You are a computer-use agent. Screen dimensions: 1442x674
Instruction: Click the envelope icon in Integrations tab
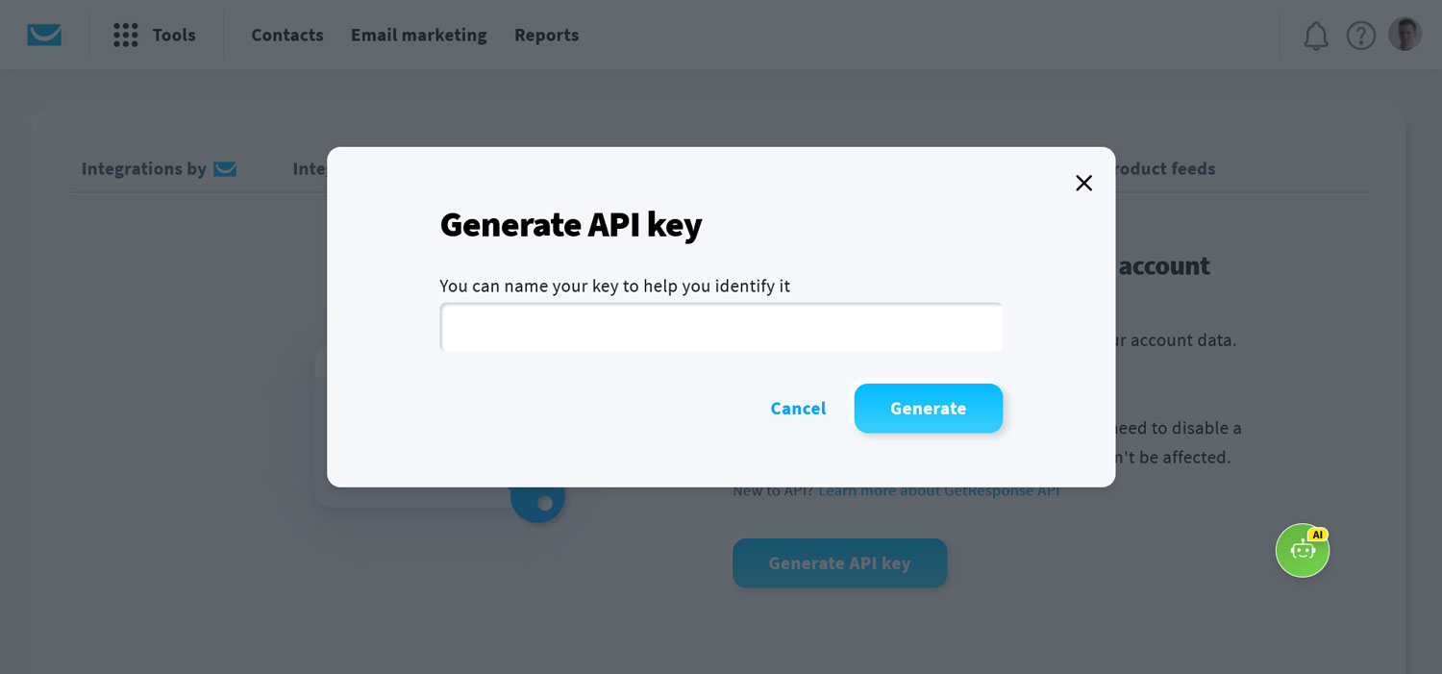(x=225, y=169)
